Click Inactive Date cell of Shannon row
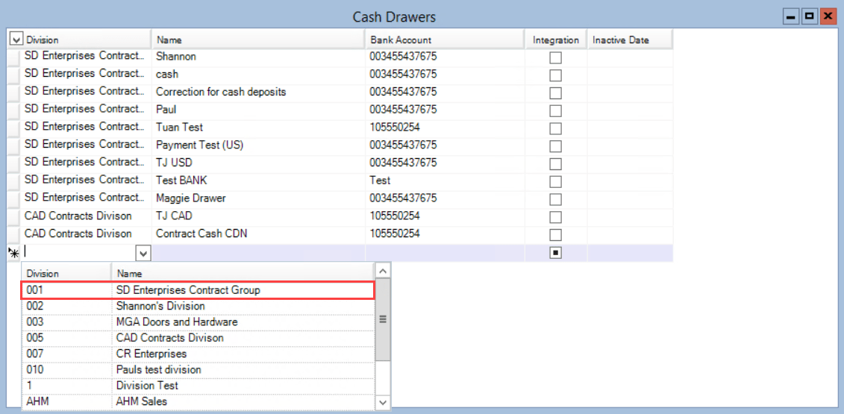The height and width of the screenshot is (414, 844). [x=631, y=57]
